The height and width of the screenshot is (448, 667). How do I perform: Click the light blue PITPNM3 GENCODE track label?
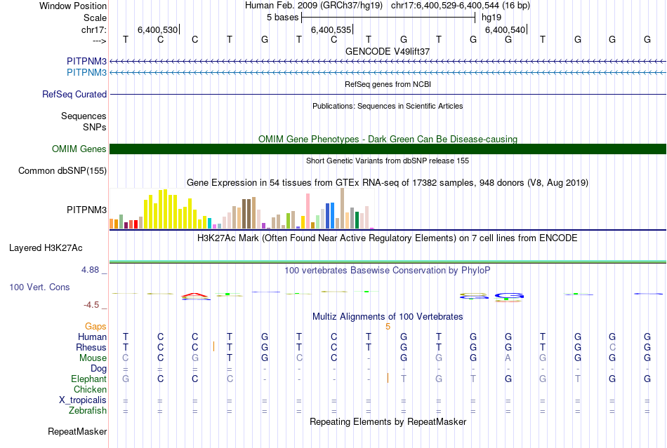(x=87, y=73)
